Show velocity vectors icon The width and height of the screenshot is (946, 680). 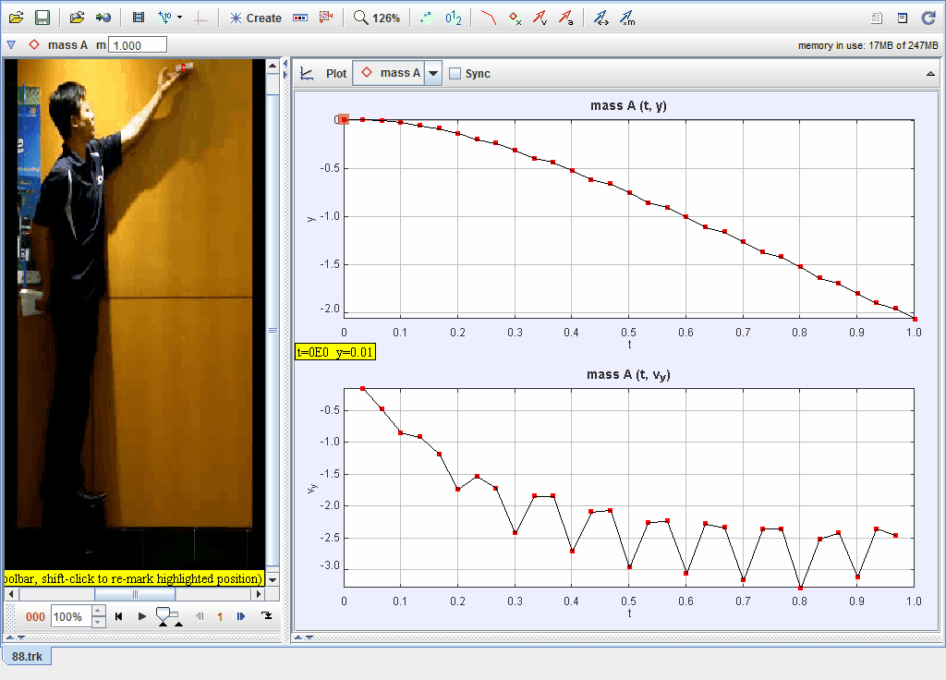click(x=540, y=18)
